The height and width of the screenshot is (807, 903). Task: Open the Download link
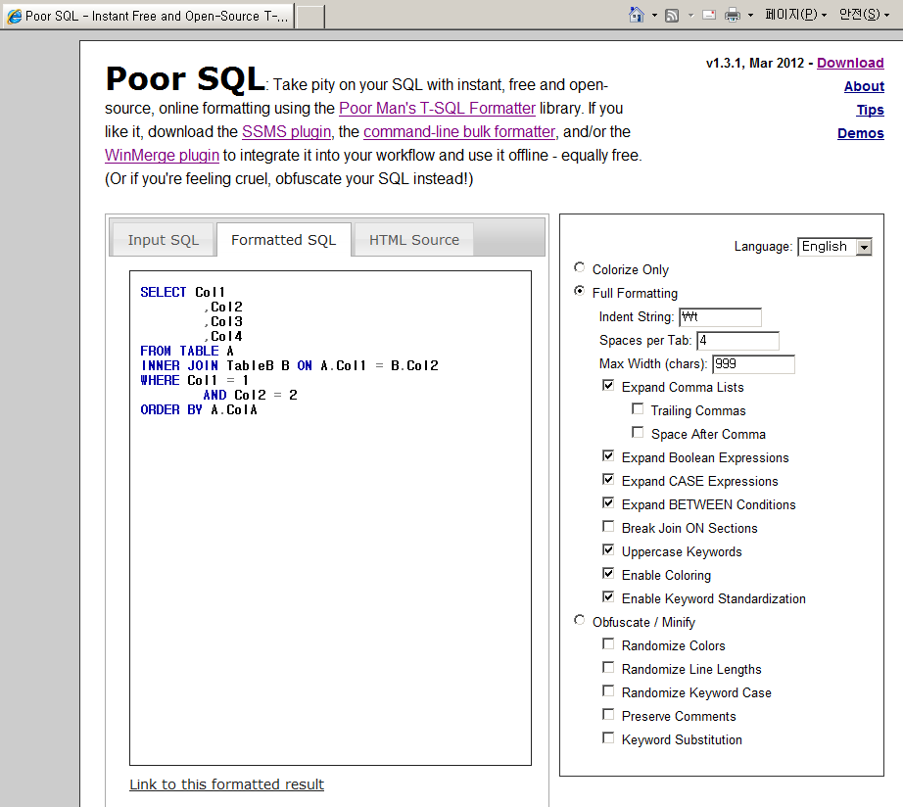[x=850, y=63]
